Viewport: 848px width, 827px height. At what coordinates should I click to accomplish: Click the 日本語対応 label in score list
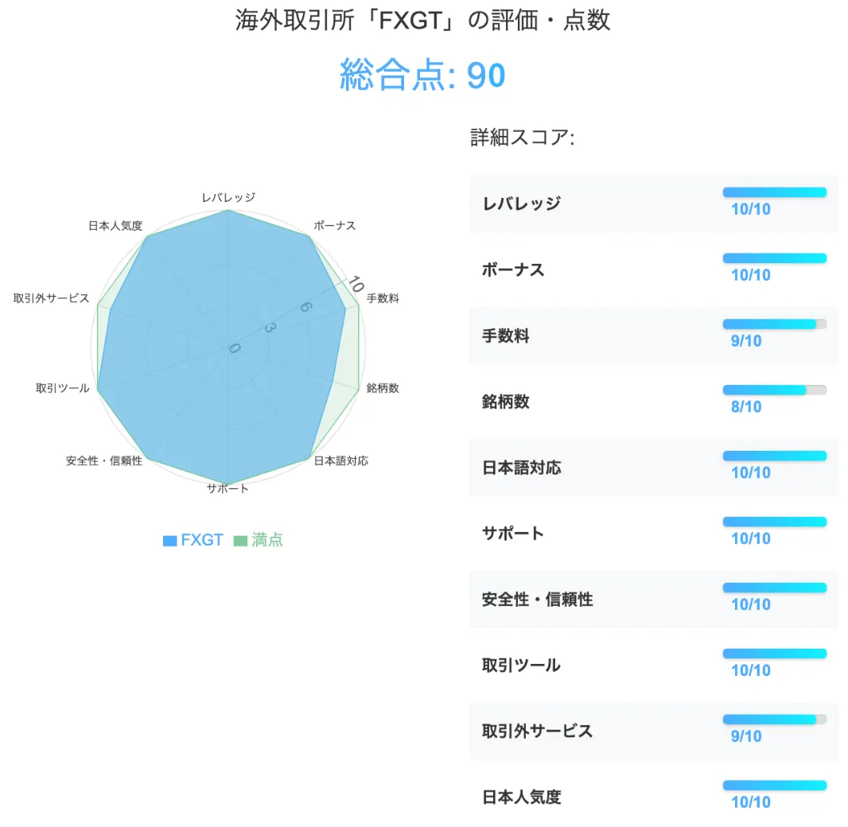click(x=521, y=468)
